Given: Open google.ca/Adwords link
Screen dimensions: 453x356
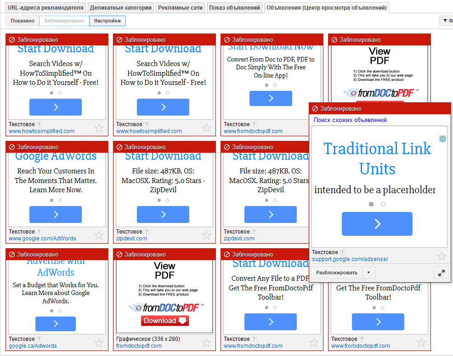Looking at the screenshot, I should tap(33, 346).
